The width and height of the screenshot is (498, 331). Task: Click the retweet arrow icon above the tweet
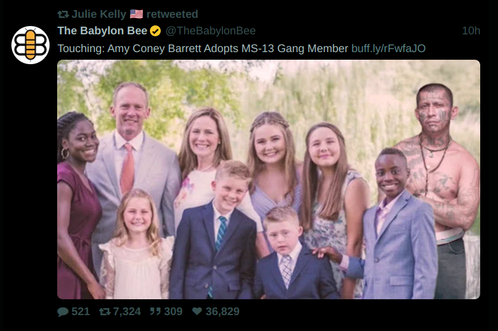click(63, 14)
